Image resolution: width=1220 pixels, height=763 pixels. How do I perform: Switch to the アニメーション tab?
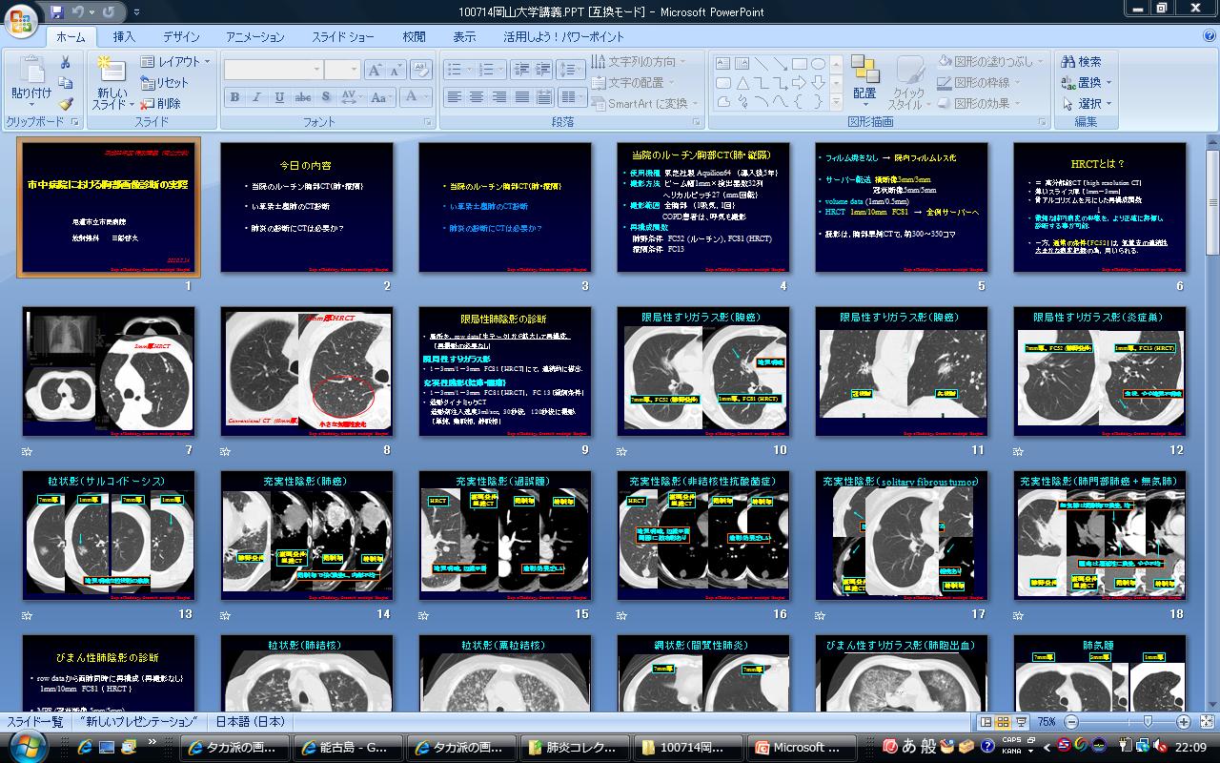pos(255,37)
